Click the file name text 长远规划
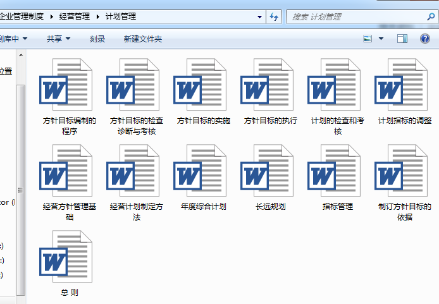 [271, 207]
